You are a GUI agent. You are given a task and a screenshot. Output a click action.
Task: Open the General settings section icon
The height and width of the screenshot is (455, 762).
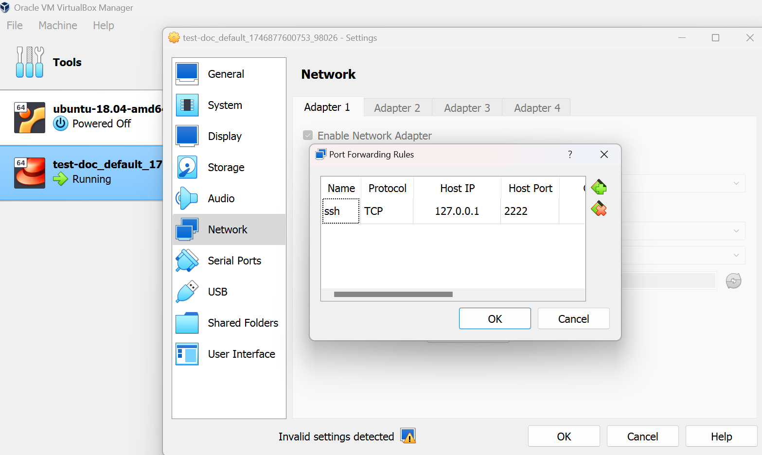[x=187, y=74]
